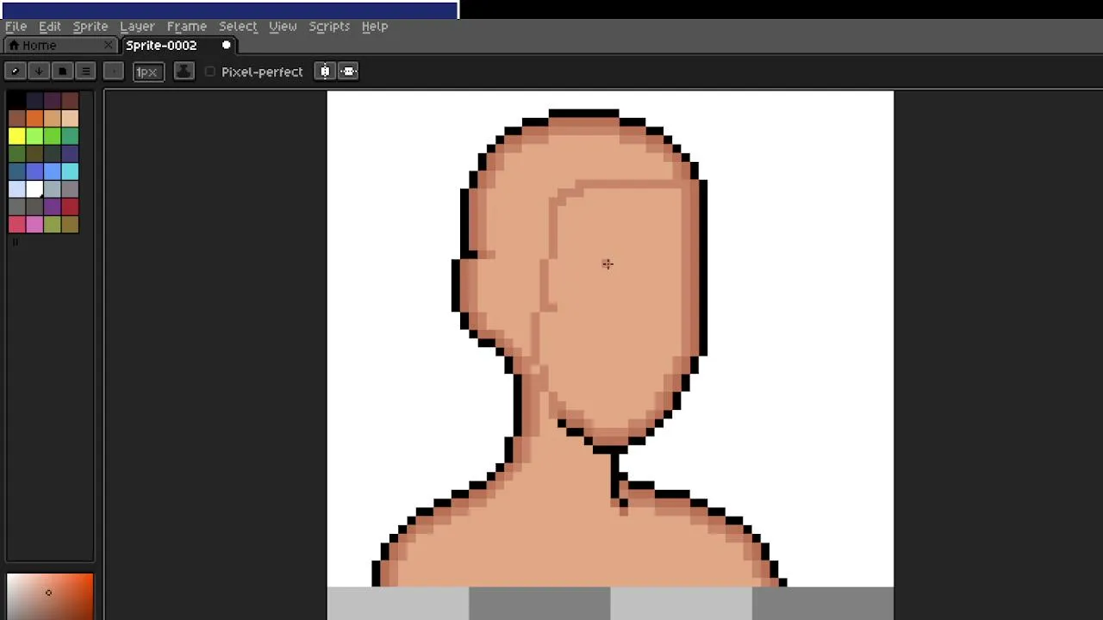Open the Frame menu
The width and height of the screenshot is (1103, 620).
click(187, 26)
